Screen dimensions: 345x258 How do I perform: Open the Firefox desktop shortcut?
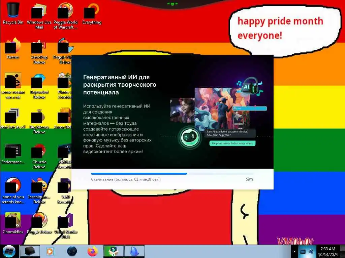pyautogui.click(x=13, y=49)
